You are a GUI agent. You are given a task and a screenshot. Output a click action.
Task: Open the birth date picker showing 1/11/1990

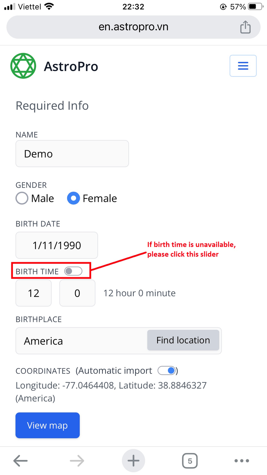coord(56,245)
